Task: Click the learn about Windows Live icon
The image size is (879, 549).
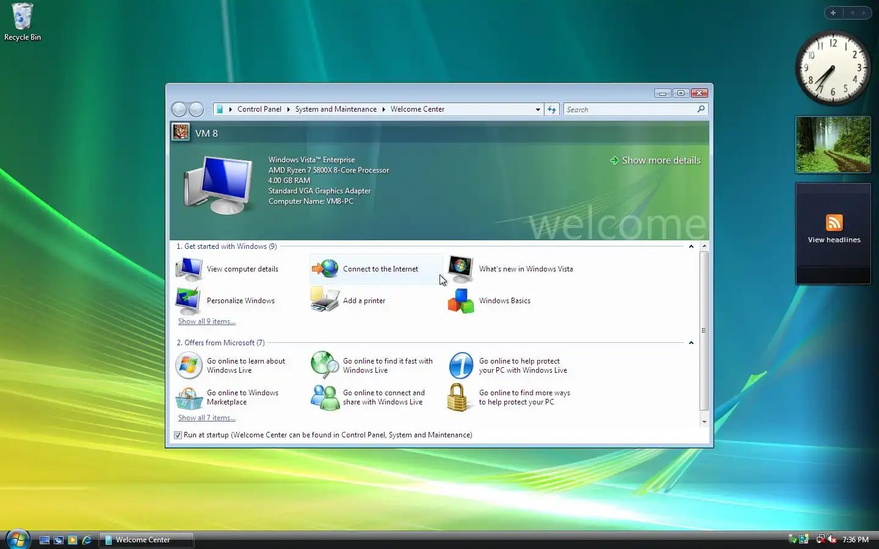Action: (189, 365)
